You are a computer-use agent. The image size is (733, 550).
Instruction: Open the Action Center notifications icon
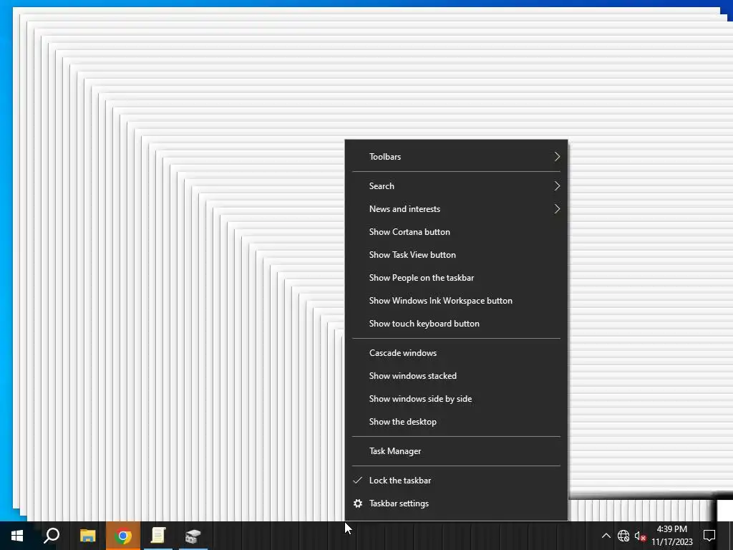click(709, 536)
